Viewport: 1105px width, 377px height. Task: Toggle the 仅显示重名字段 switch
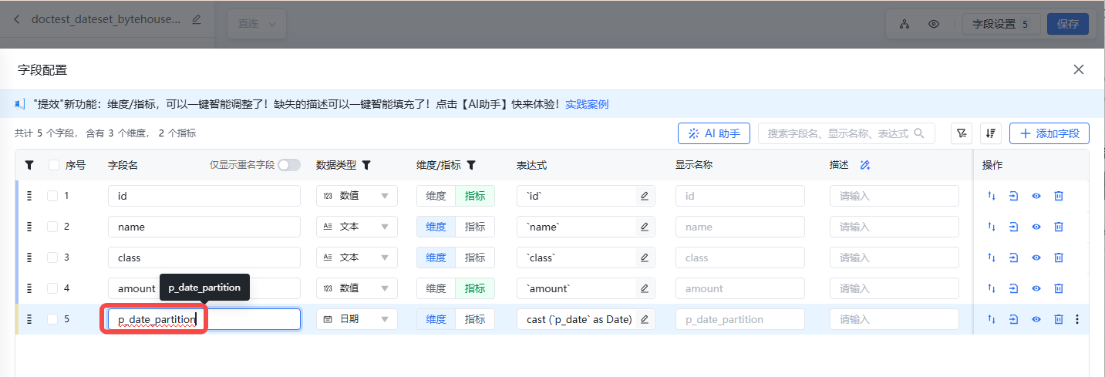click(289, 165)
